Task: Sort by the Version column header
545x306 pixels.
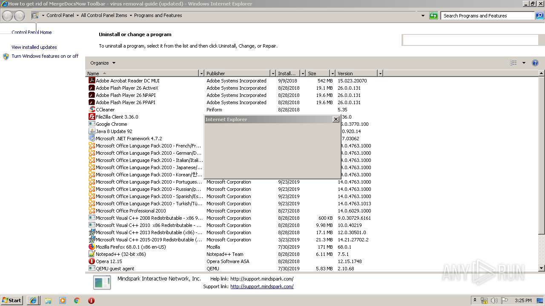Action: [356, 74]
